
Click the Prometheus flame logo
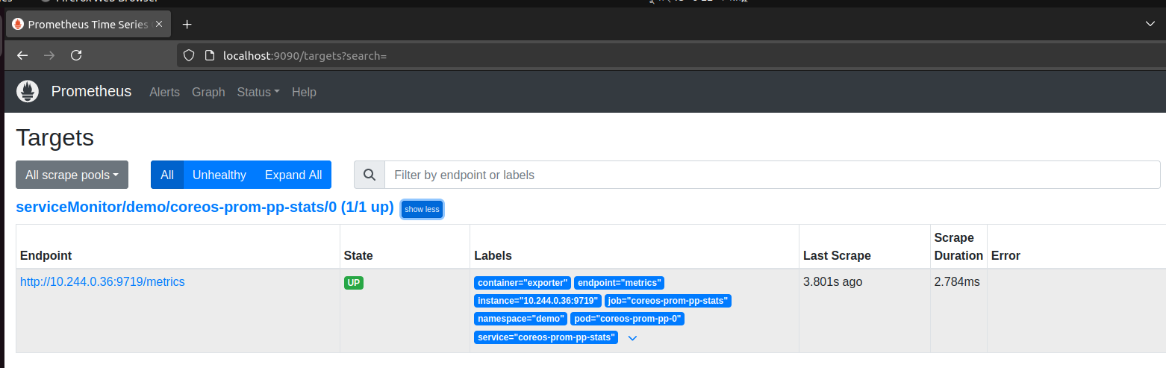click(28, 91)
